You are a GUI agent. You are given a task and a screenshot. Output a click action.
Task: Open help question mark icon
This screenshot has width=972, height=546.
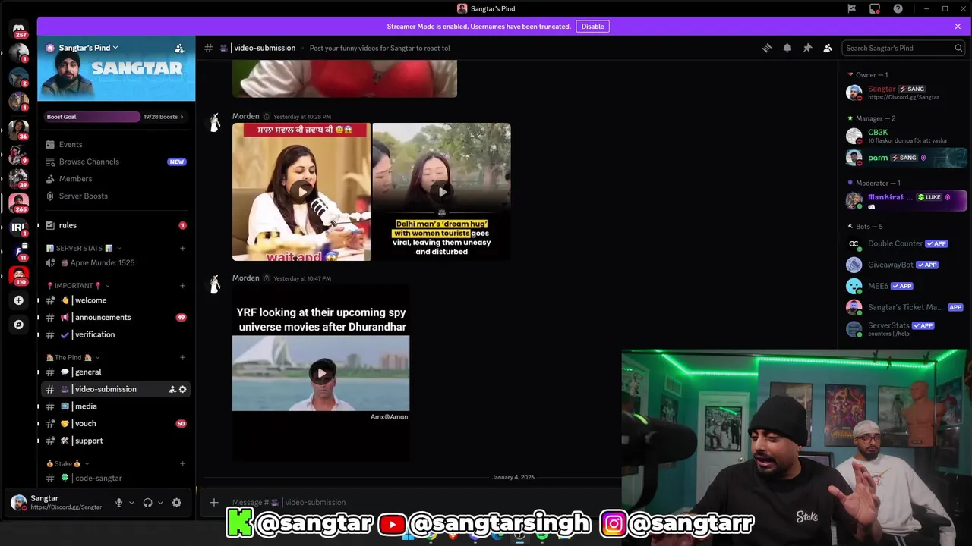pyautogui.click(x=898, y=8)
